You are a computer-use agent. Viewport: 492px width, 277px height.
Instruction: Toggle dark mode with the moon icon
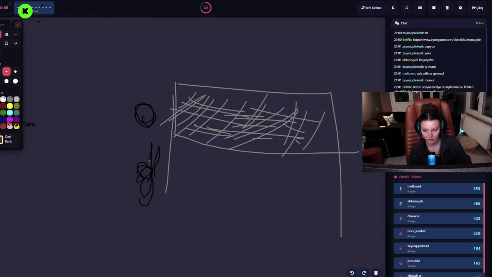[x=393, y=8]
